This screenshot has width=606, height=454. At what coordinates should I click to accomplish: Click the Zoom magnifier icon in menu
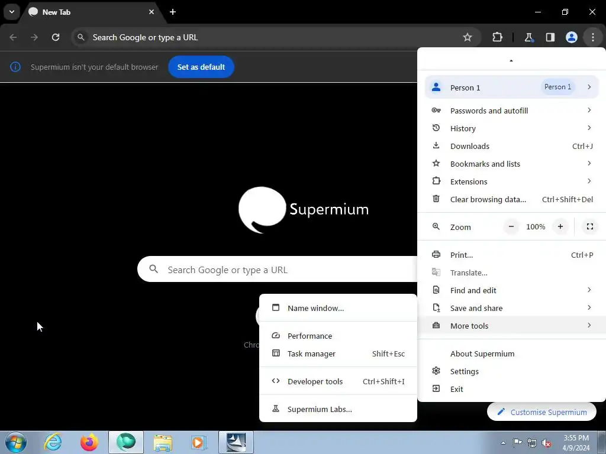436,226
